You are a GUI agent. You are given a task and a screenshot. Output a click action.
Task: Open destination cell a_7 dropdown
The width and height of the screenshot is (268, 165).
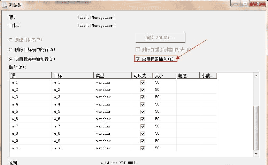pos(72,126)
